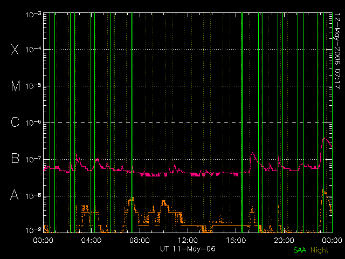
Task: Click the Night legend label
Action: pyautogui.click(x=320, y=250)
